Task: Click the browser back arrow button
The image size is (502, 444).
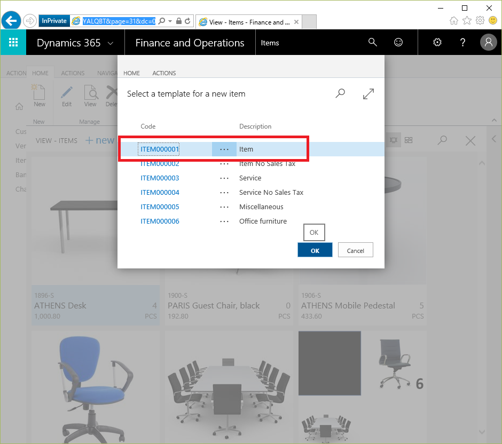Action: click(11, 21)
